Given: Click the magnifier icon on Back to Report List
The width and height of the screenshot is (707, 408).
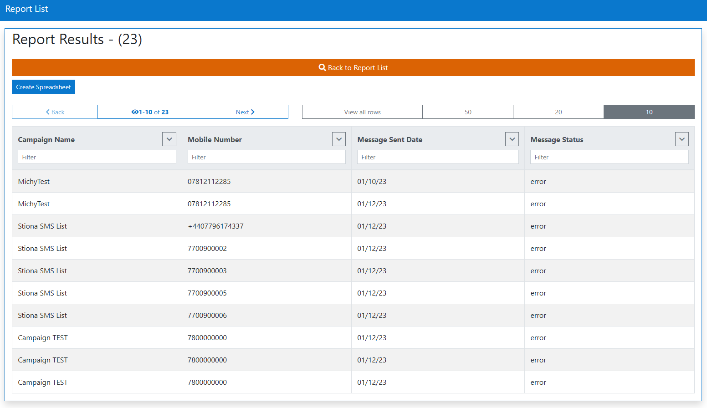Looking at the screenshot, I should (x=322, y=67).
